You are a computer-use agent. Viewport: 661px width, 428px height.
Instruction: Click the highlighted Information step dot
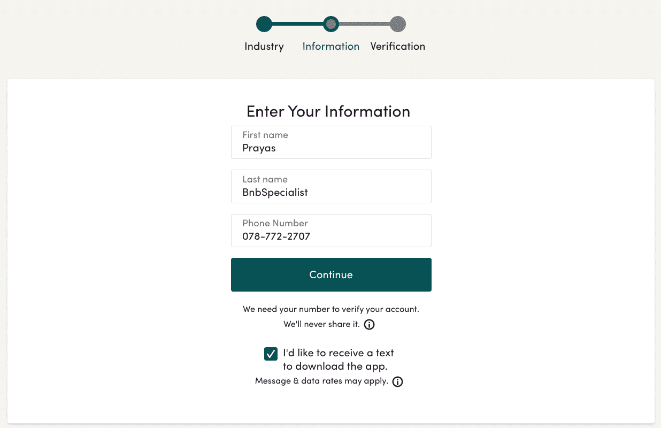click(x=330, y=24)
